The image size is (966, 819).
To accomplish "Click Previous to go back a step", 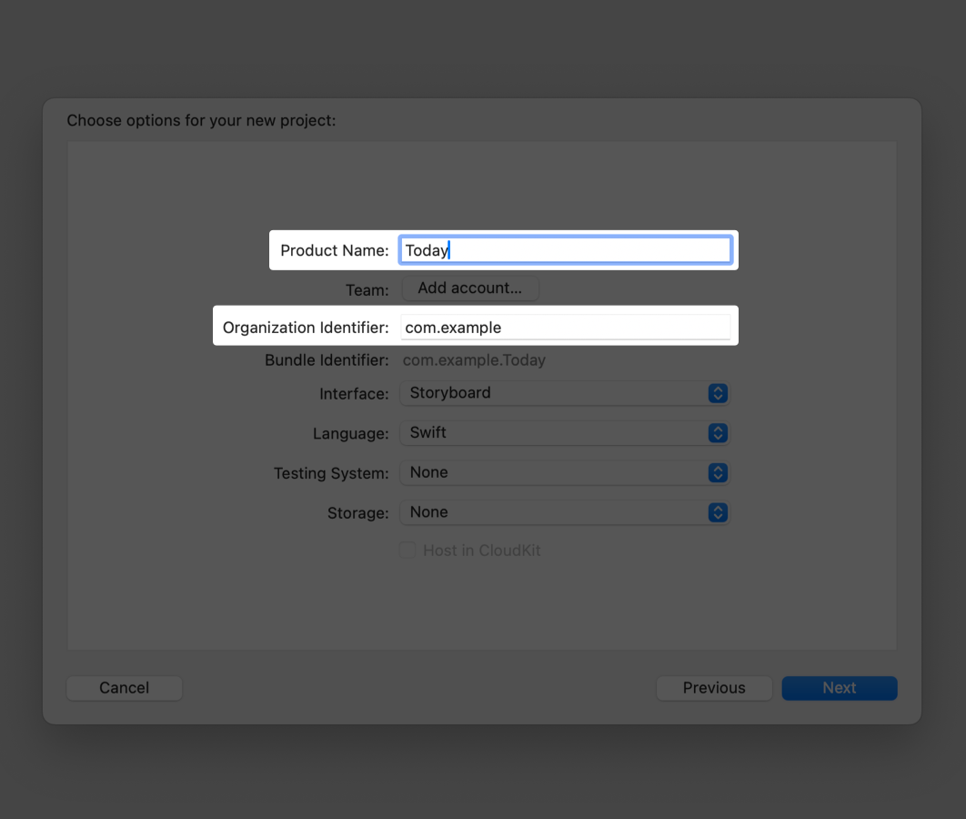I will 714,688.
